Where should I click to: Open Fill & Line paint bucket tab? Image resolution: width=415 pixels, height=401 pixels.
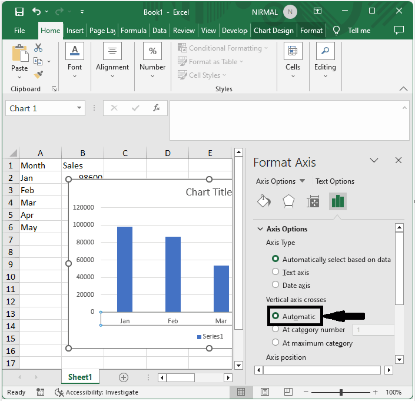point(264,202)
